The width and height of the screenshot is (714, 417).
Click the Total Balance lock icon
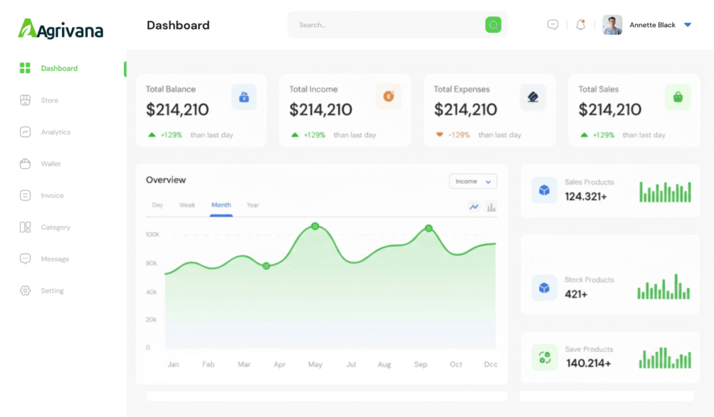tap(244, 97)
